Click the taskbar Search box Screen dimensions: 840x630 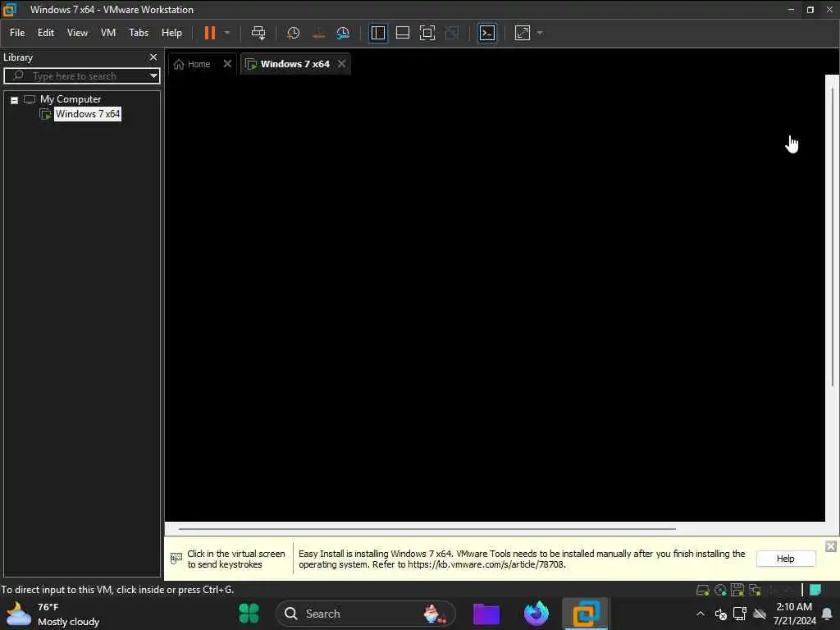(365, 614)
